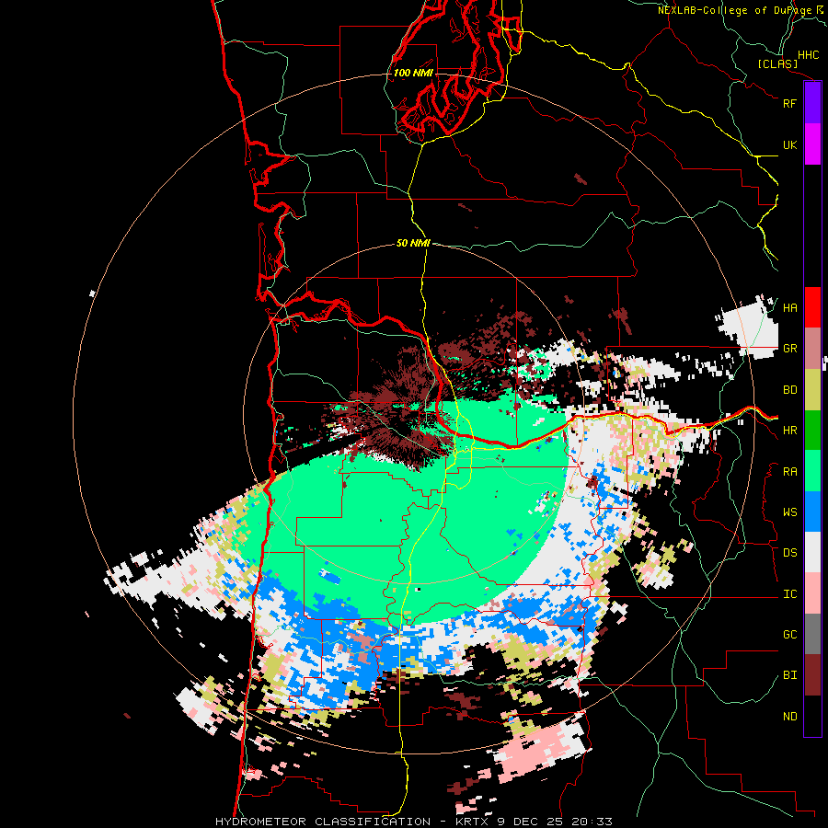Click the "RA" legend label

[789, 472]
